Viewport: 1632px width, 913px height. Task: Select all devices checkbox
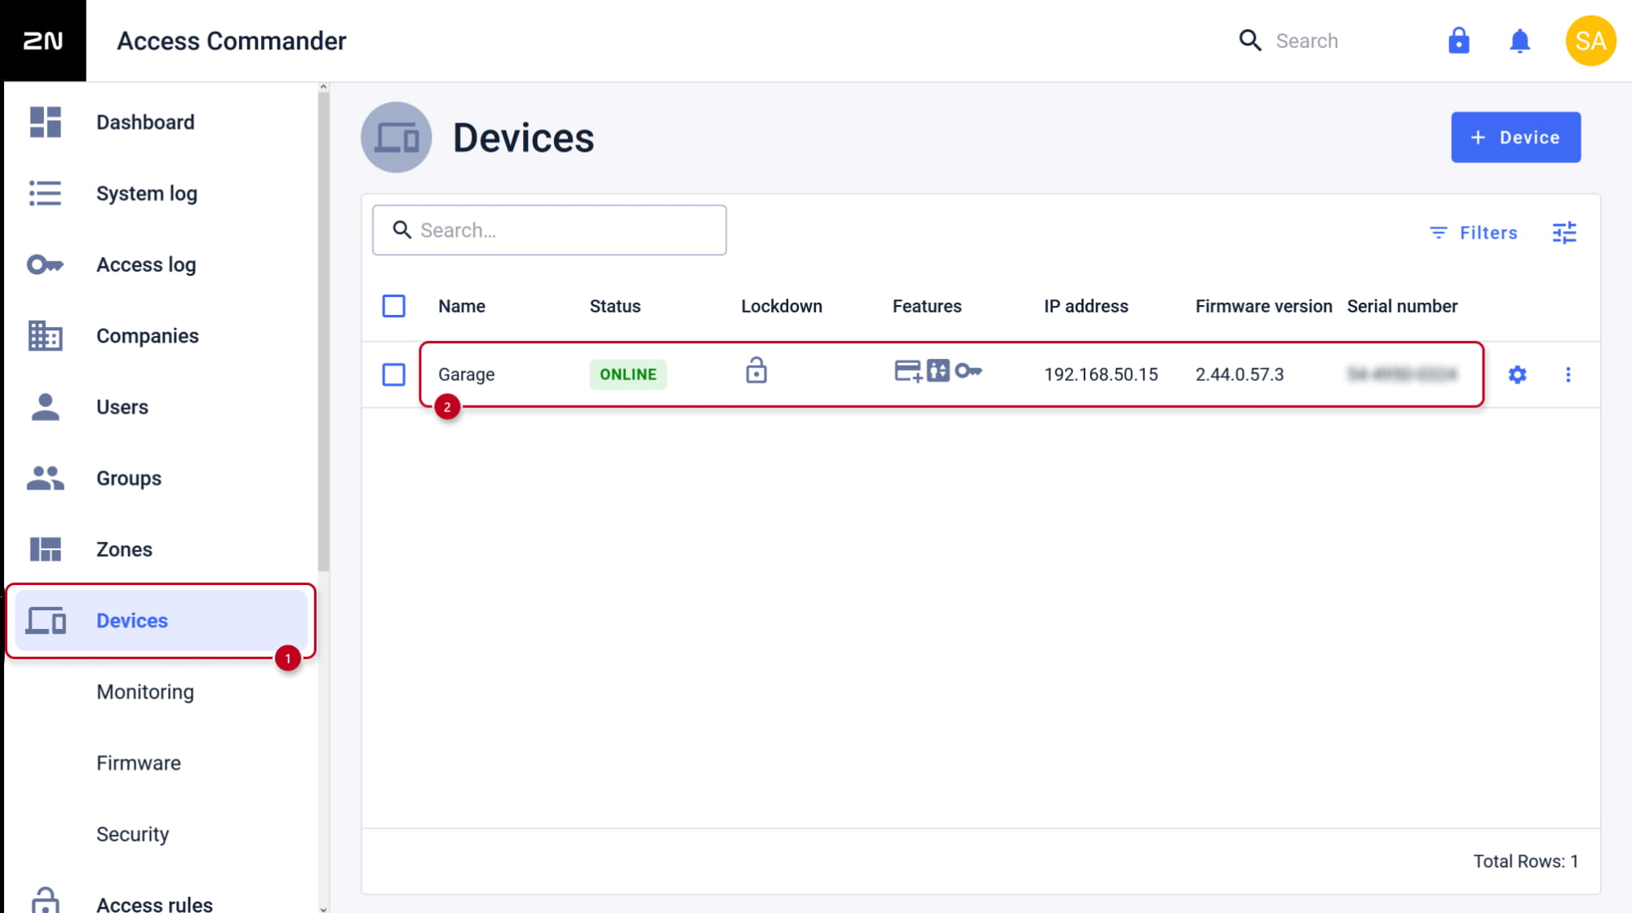(394, 306)
